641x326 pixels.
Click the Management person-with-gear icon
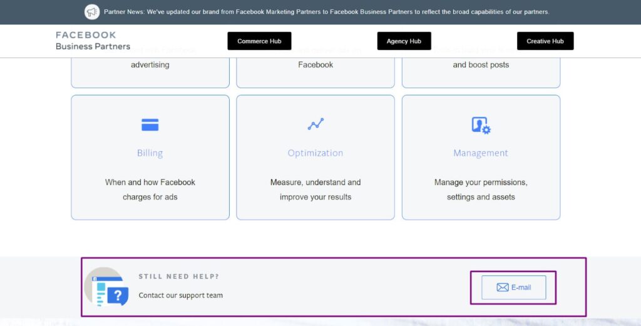pos(481,125)
